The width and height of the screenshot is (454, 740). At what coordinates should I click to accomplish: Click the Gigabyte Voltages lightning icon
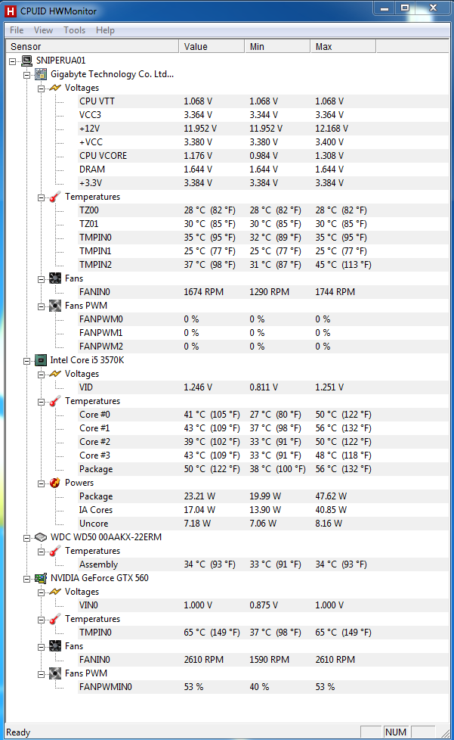(55, 88)
